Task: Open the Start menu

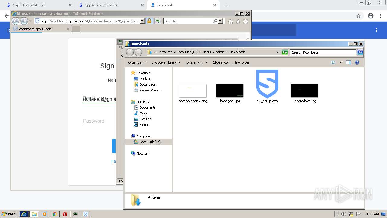Action: (8, 214)
